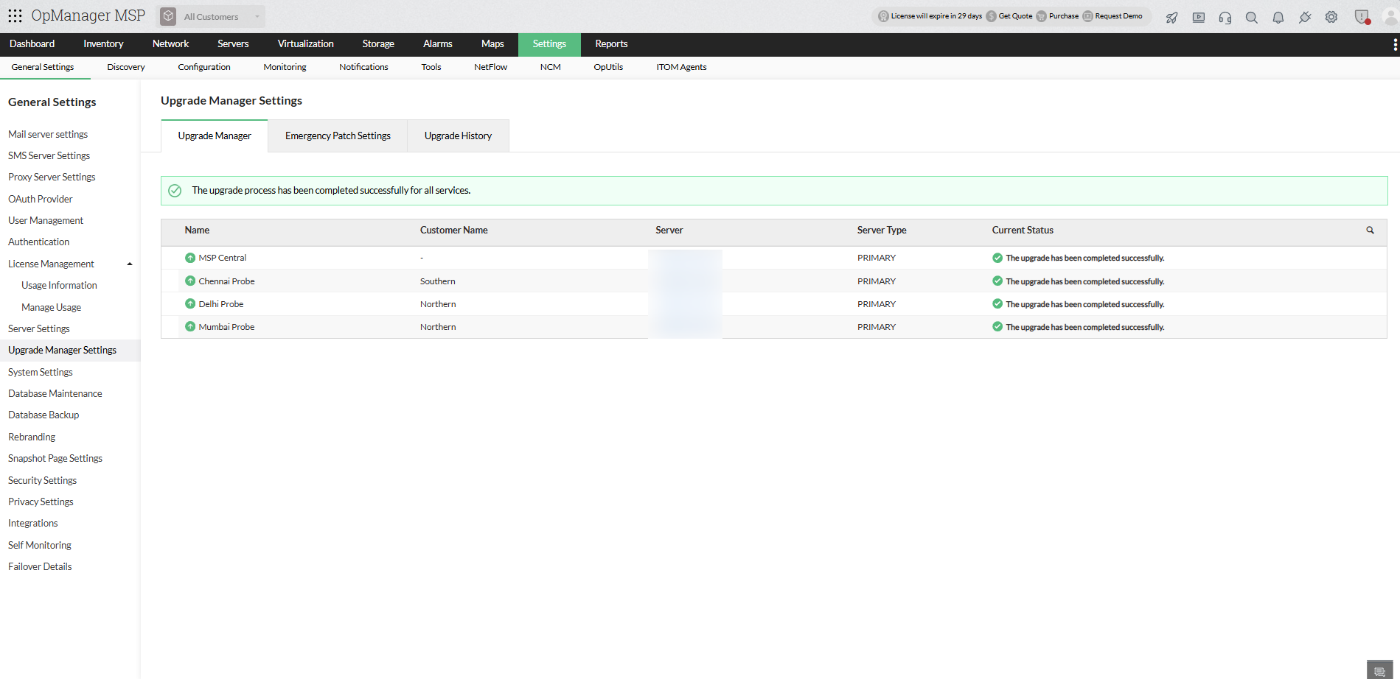Screen dimensions: 1400x679
Task: Switch to the Emergency Patch Settings tab
Action: (x=338, y=136)
